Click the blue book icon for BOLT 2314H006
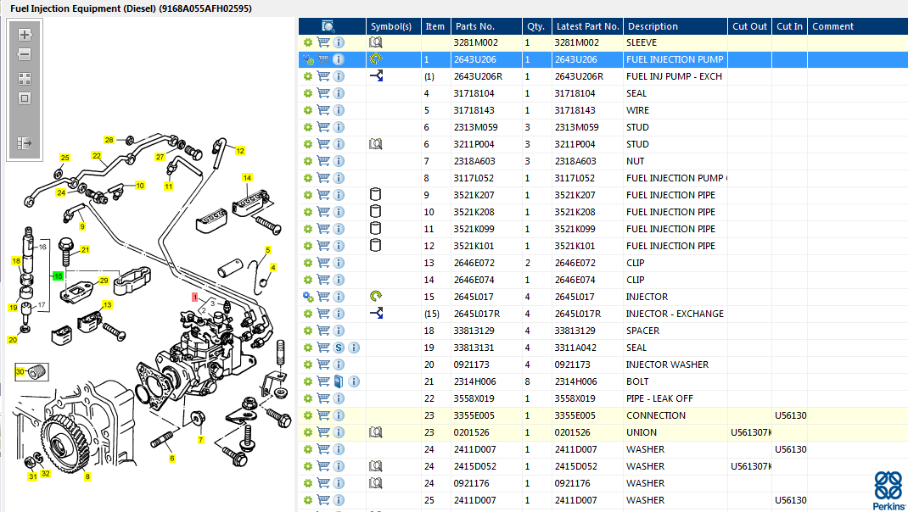This screenshot has height=512, width=908. pyautogui.click(x=339, y=381)
